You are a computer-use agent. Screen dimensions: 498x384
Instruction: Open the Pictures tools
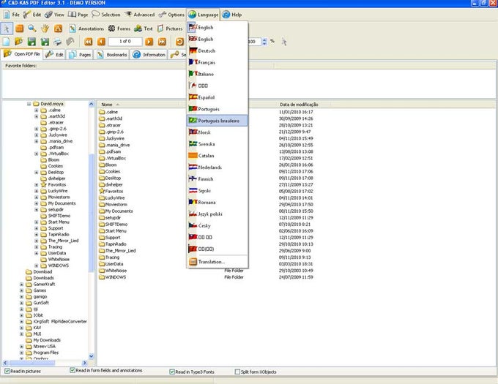coord(170,29)
